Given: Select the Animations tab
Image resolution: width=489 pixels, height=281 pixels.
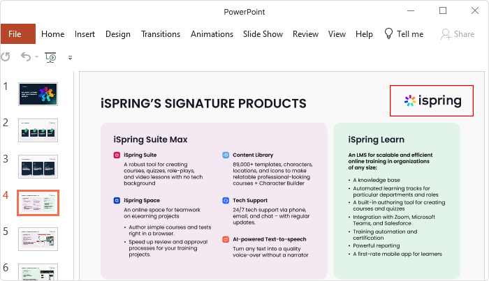Looking at the screenshot, I should (x=212, y=34).
